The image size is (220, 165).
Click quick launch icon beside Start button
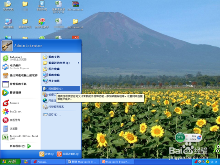click(26, 162)
